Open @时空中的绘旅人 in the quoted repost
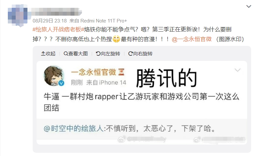 pos(74,128)
